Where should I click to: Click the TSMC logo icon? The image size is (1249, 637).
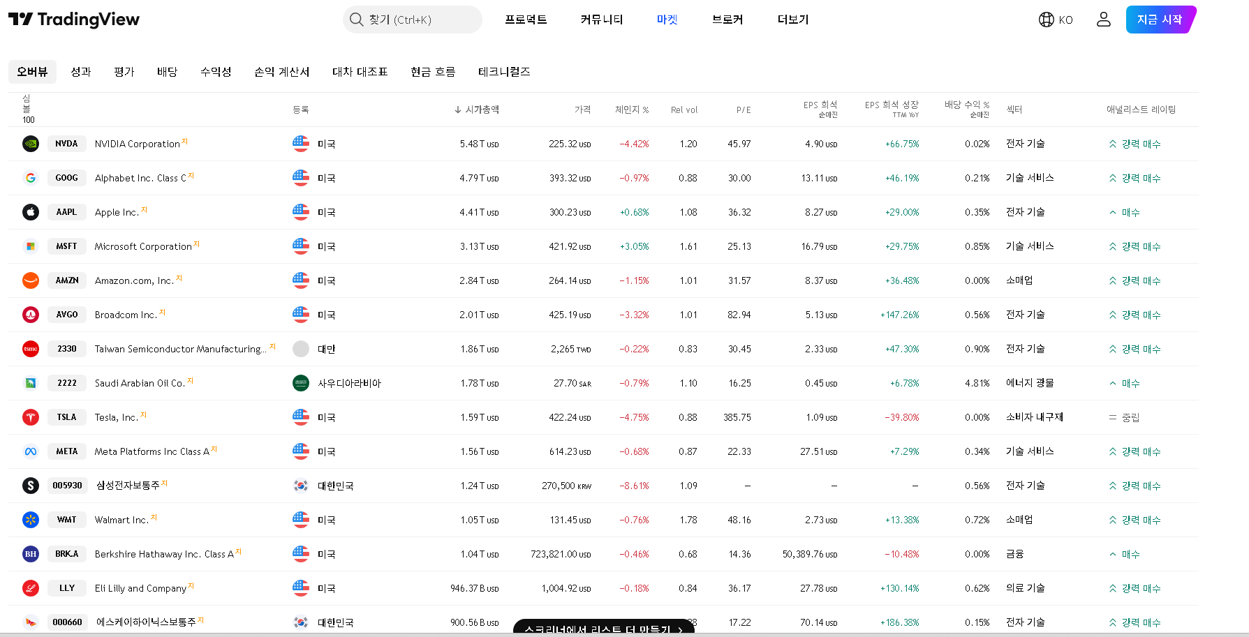click(x=31, y=349)
